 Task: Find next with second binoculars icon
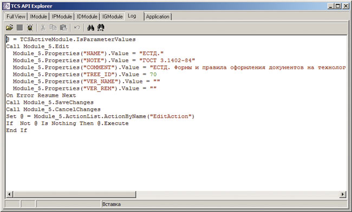[101, 28]
